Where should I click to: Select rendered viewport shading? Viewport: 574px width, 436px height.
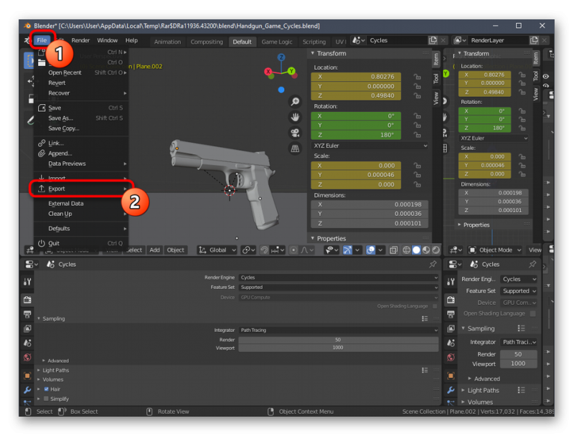coord(436,250)
